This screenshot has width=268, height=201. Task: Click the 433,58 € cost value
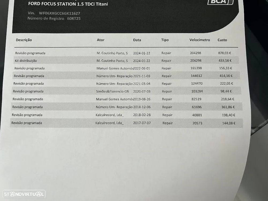(225, 61)
